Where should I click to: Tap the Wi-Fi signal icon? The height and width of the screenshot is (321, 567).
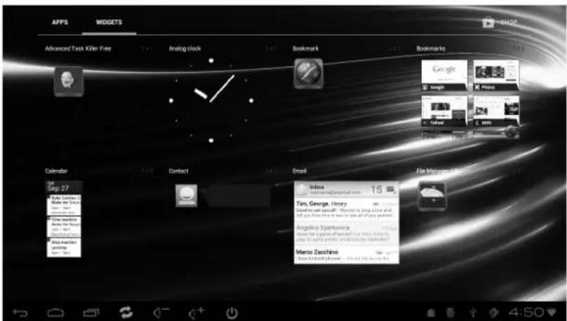551,313
